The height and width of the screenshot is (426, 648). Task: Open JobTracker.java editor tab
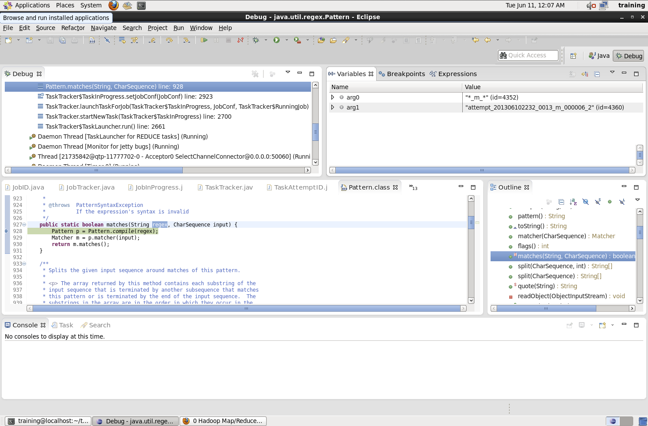coord(87,187)
